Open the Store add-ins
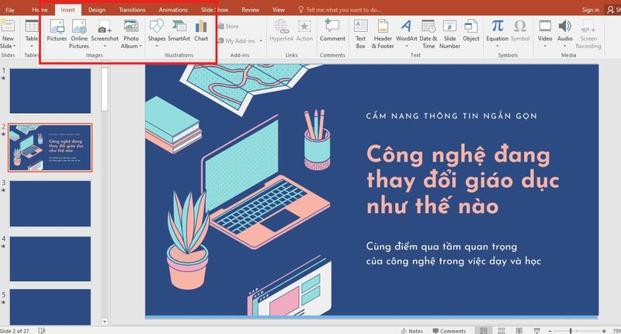 228,26
